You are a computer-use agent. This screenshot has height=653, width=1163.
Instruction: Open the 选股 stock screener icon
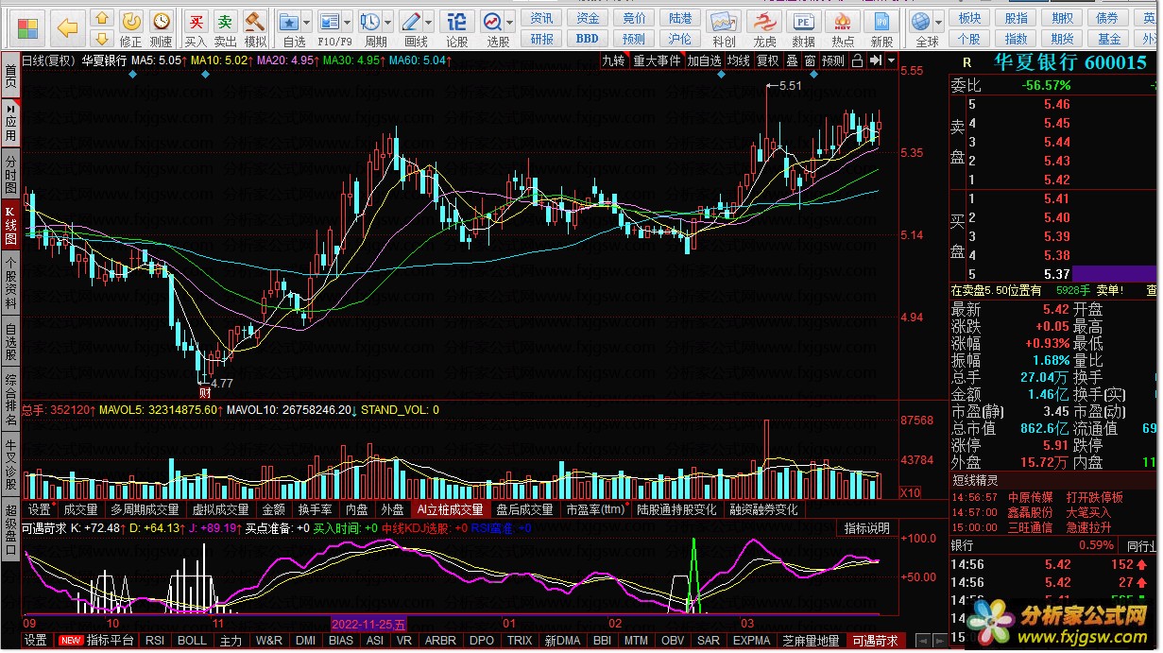tap(492, 21)
